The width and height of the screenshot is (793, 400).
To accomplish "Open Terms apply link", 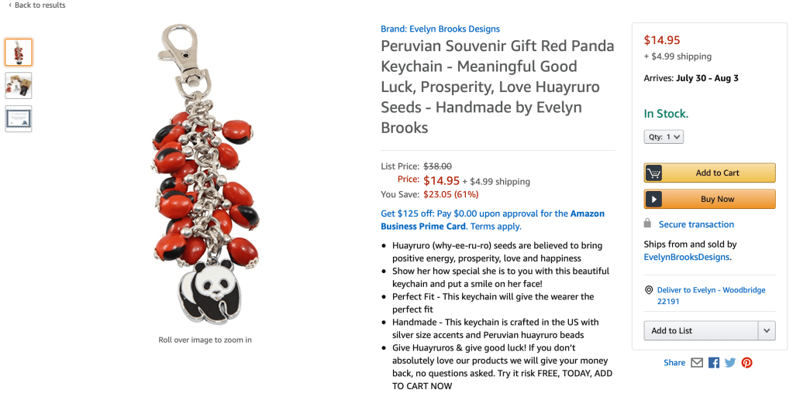I will pos(496,227).
